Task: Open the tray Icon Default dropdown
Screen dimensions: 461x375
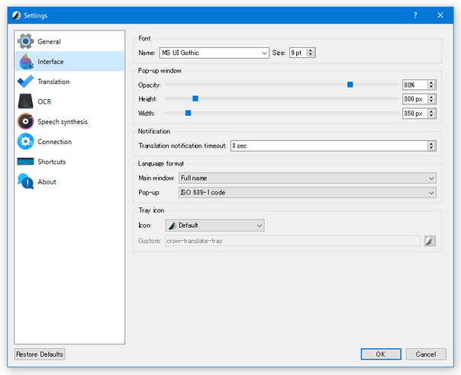Action: [x=214, y=226]
